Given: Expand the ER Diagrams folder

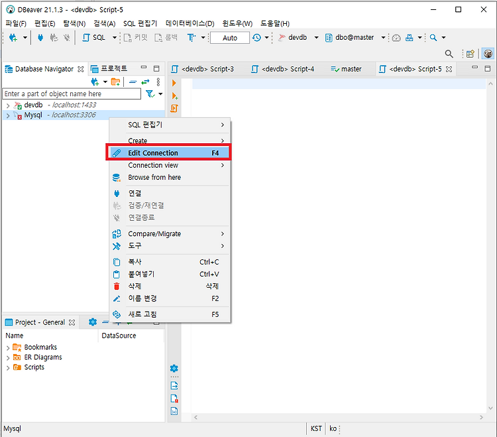Looking at the screenshot, I should click(x=8, y=358).
